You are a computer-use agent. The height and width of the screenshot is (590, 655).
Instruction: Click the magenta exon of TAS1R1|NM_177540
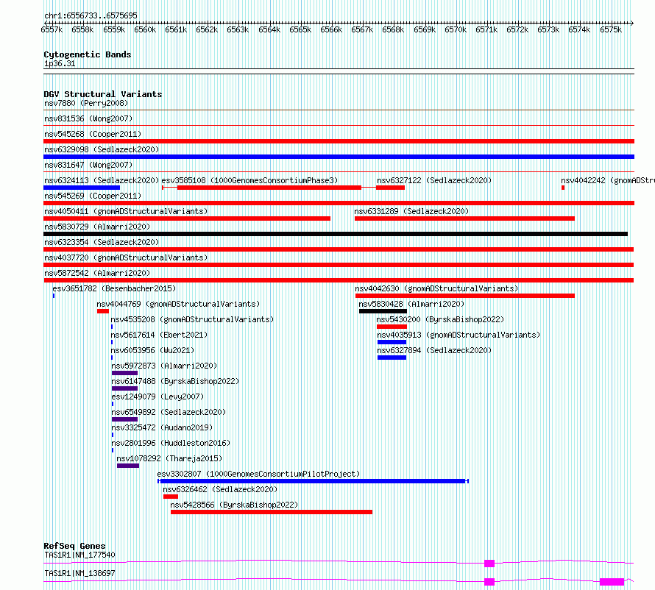coord(489,564)
